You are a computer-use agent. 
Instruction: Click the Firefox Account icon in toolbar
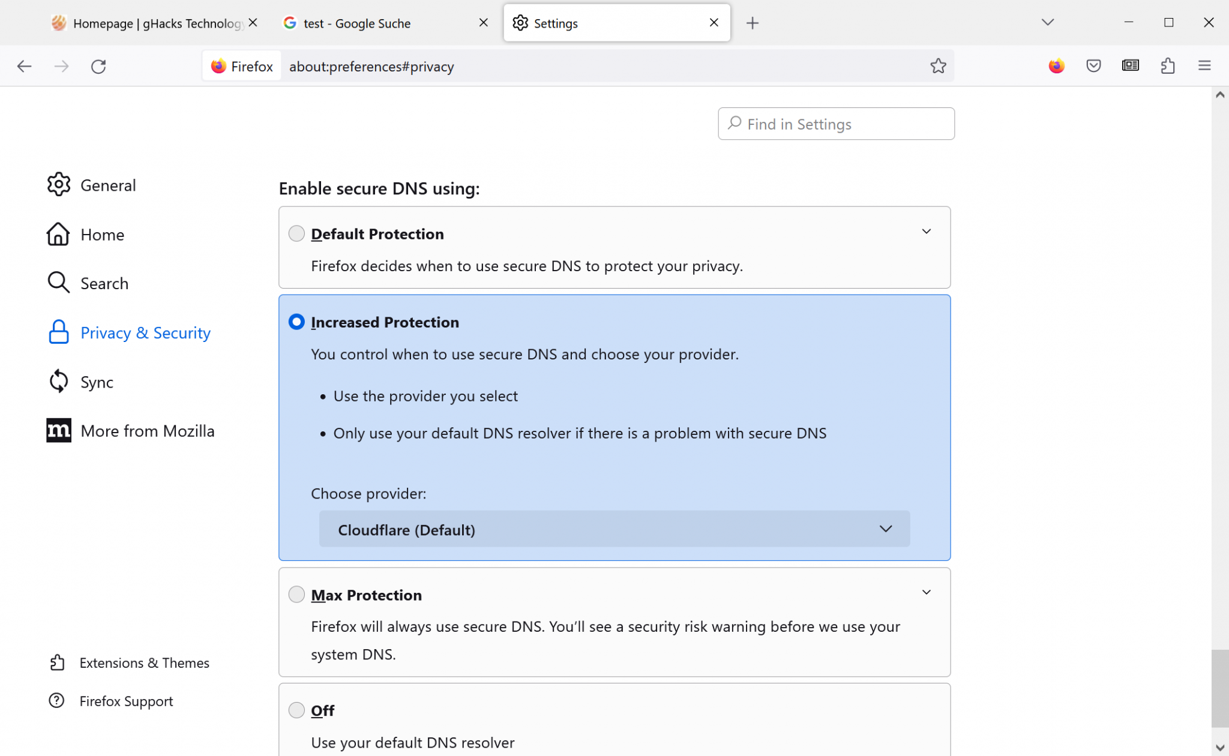1057,66
